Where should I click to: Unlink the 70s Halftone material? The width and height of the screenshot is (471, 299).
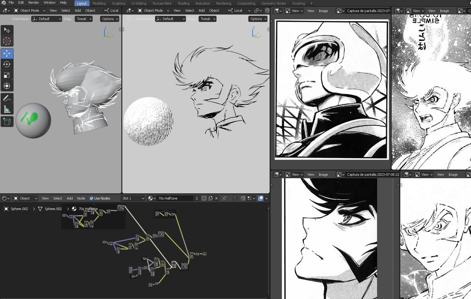coord(217,198)
